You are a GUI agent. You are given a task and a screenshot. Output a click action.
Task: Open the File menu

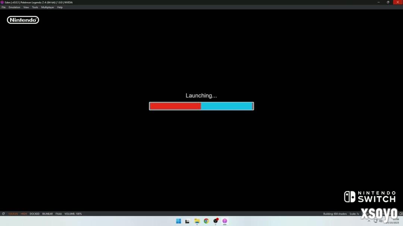[x=4, y=7]
